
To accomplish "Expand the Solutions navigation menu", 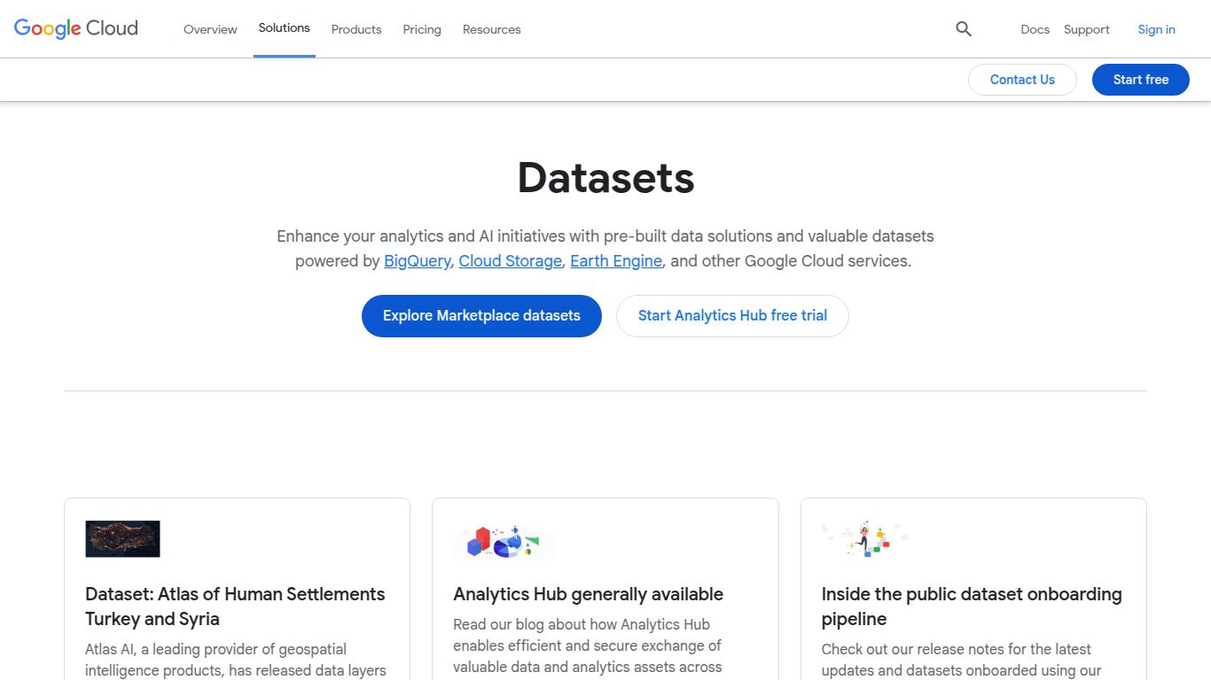I will (x=284, y=27).
